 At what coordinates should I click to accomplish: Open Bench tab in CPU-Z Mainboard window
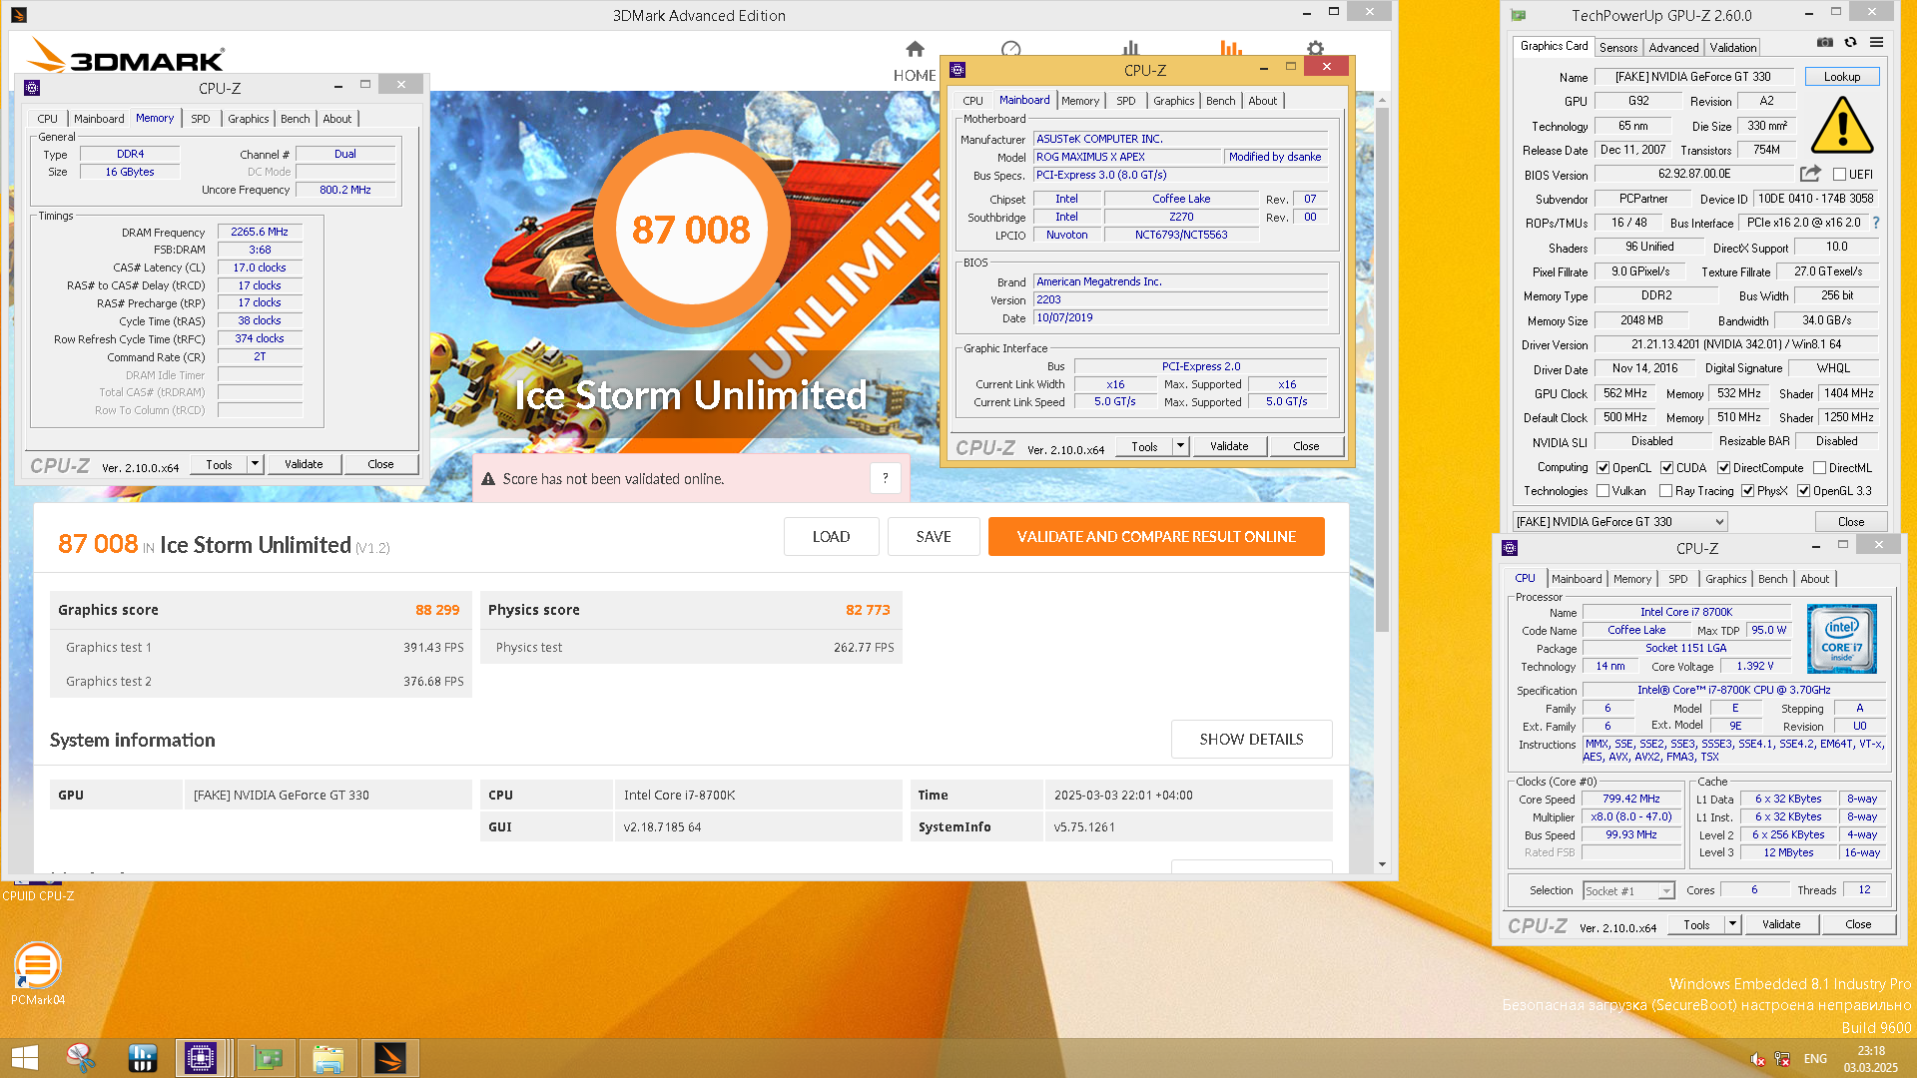tap(1220, 101)
